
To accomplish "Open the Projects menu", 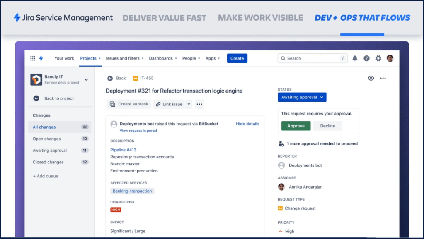I will point(90,58).
